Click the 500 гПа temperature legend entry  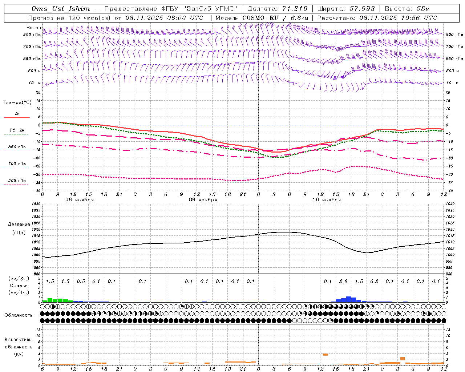17,180
